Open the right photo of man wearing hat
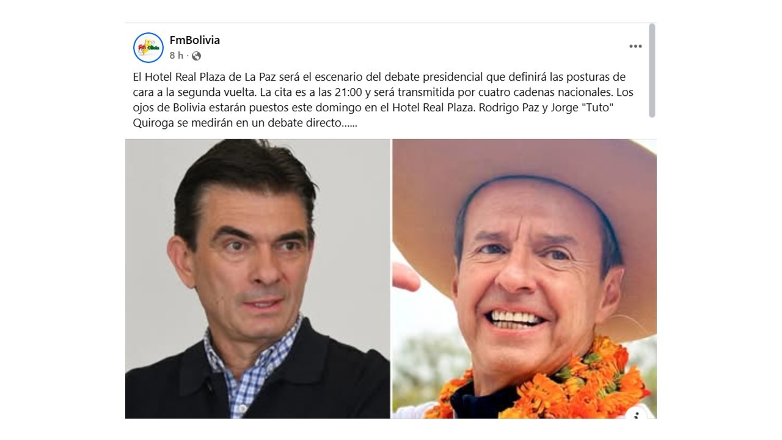Screen dimensions: 782x440 point(524,279)
